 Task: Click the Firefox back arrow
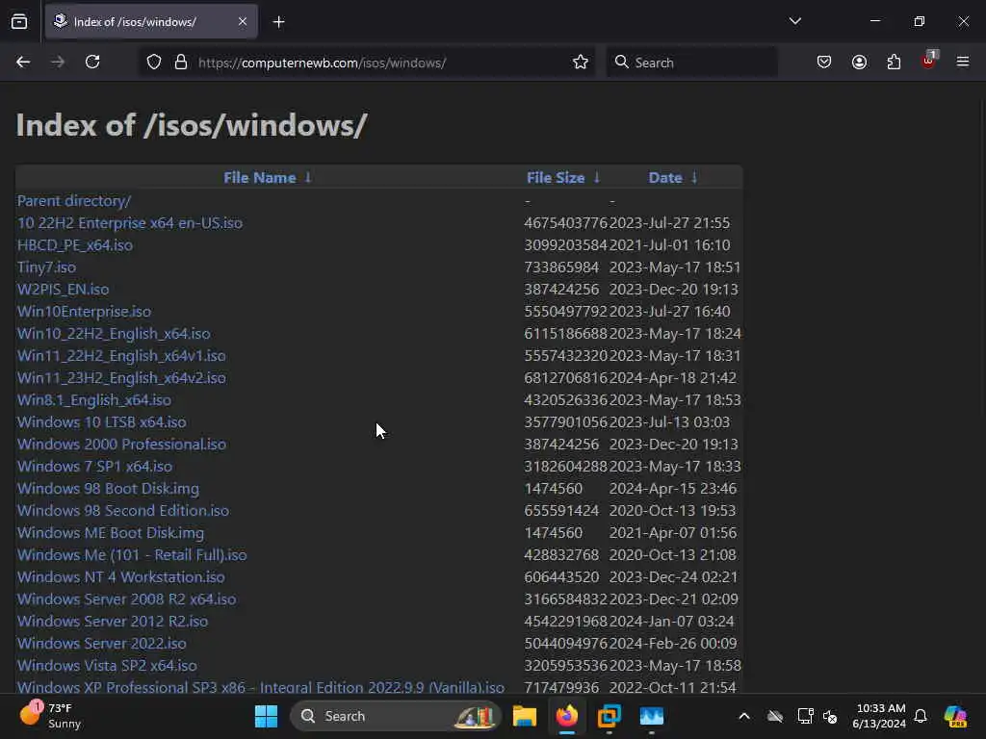23,62
